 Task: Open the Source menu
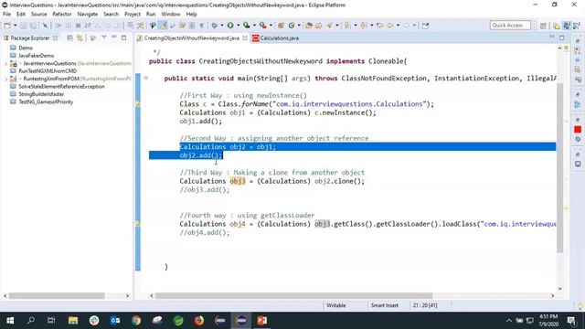pos(38,14)
